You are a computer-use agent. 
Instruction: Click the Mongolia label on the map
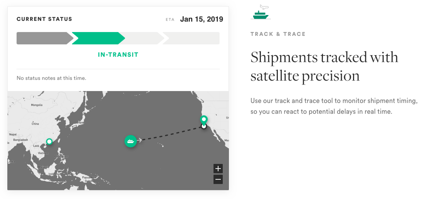click(x=37, y=105)
